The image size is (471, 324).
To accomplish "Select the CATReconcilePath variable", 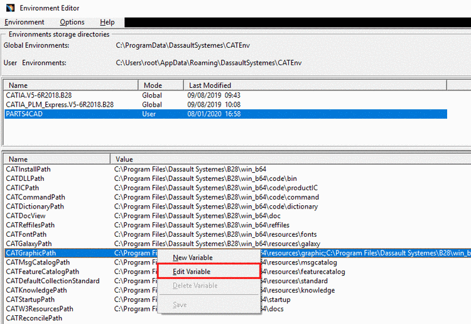I will click(34, 318).
